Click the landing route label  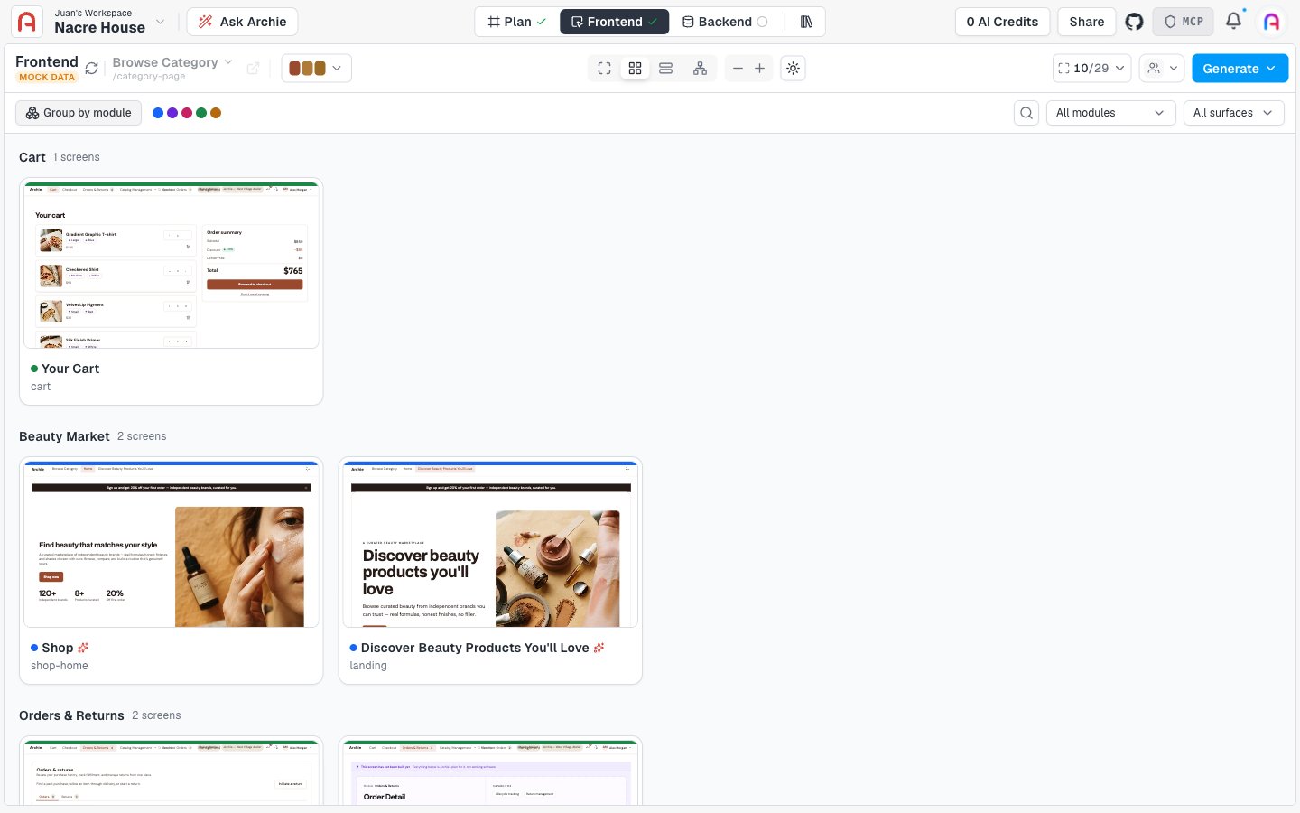[368, 666]
